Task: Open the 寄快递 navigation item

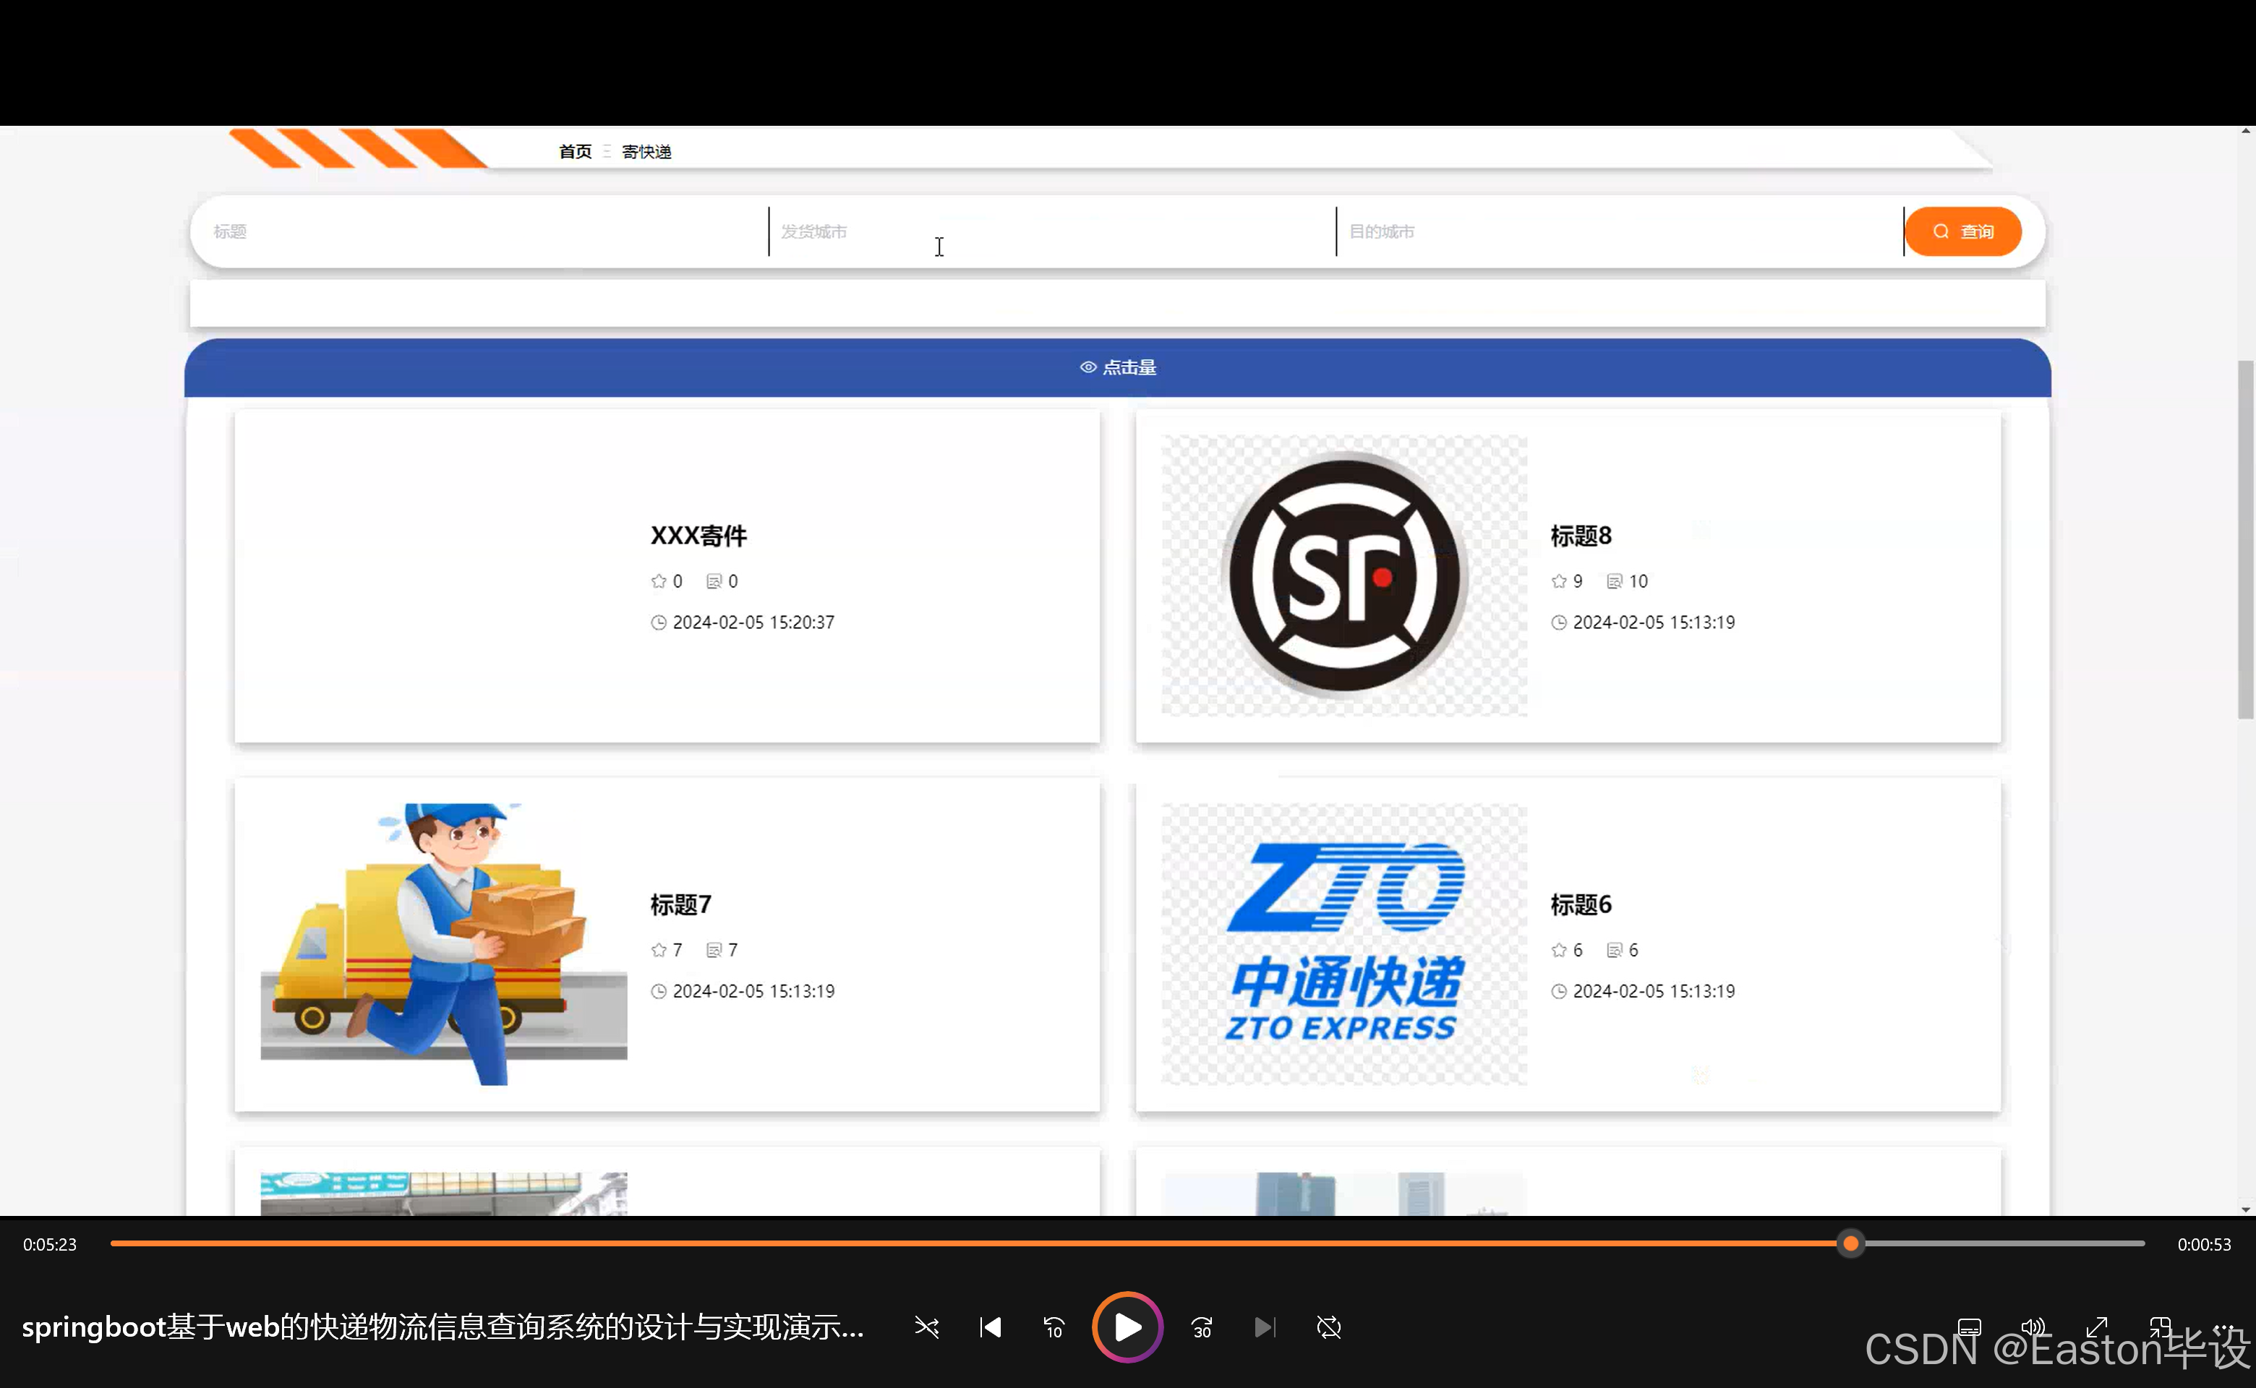Action: coord(646,152)
